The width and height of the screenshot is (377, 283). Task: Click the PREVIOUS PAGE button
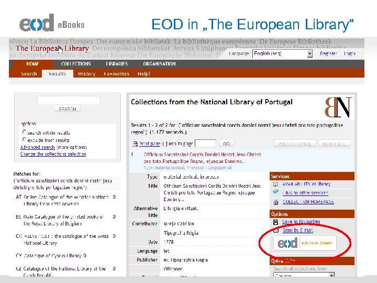click(x=295, y=144)
